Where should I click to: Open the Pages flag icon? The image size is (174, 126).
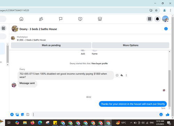pyautogui.click(x=61, y=19)
